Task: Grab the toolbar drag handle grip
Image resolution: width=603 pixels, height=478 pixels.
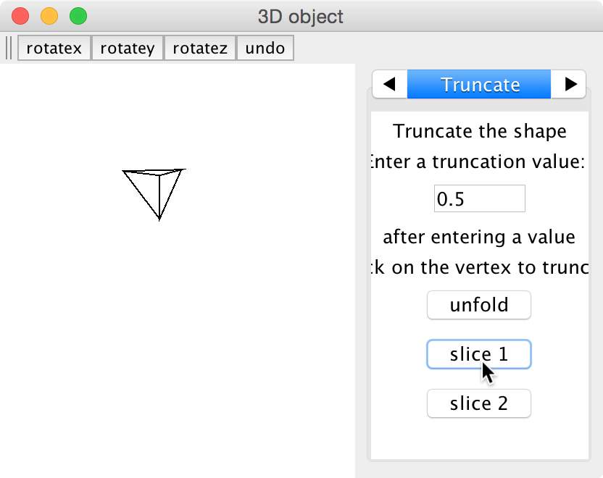Action: tap(9, 49)
